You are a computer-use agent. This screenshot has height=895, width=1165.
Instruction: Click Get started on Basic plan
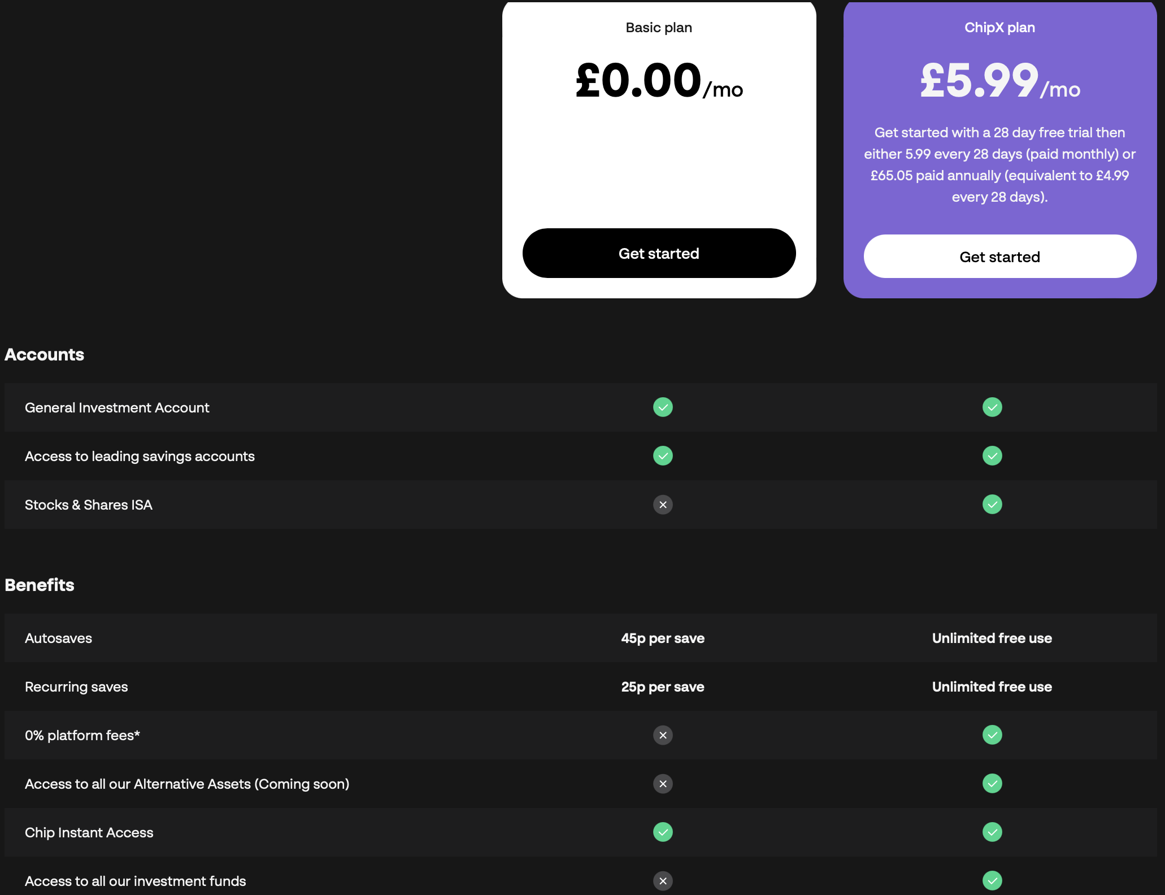[x=659, y=253]
